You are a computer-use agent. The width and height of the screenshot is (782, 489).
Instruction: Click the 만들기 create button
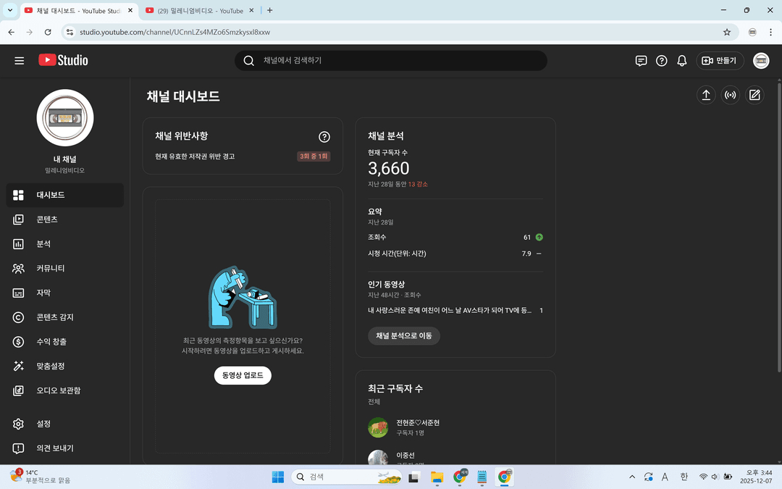point(719,60)
